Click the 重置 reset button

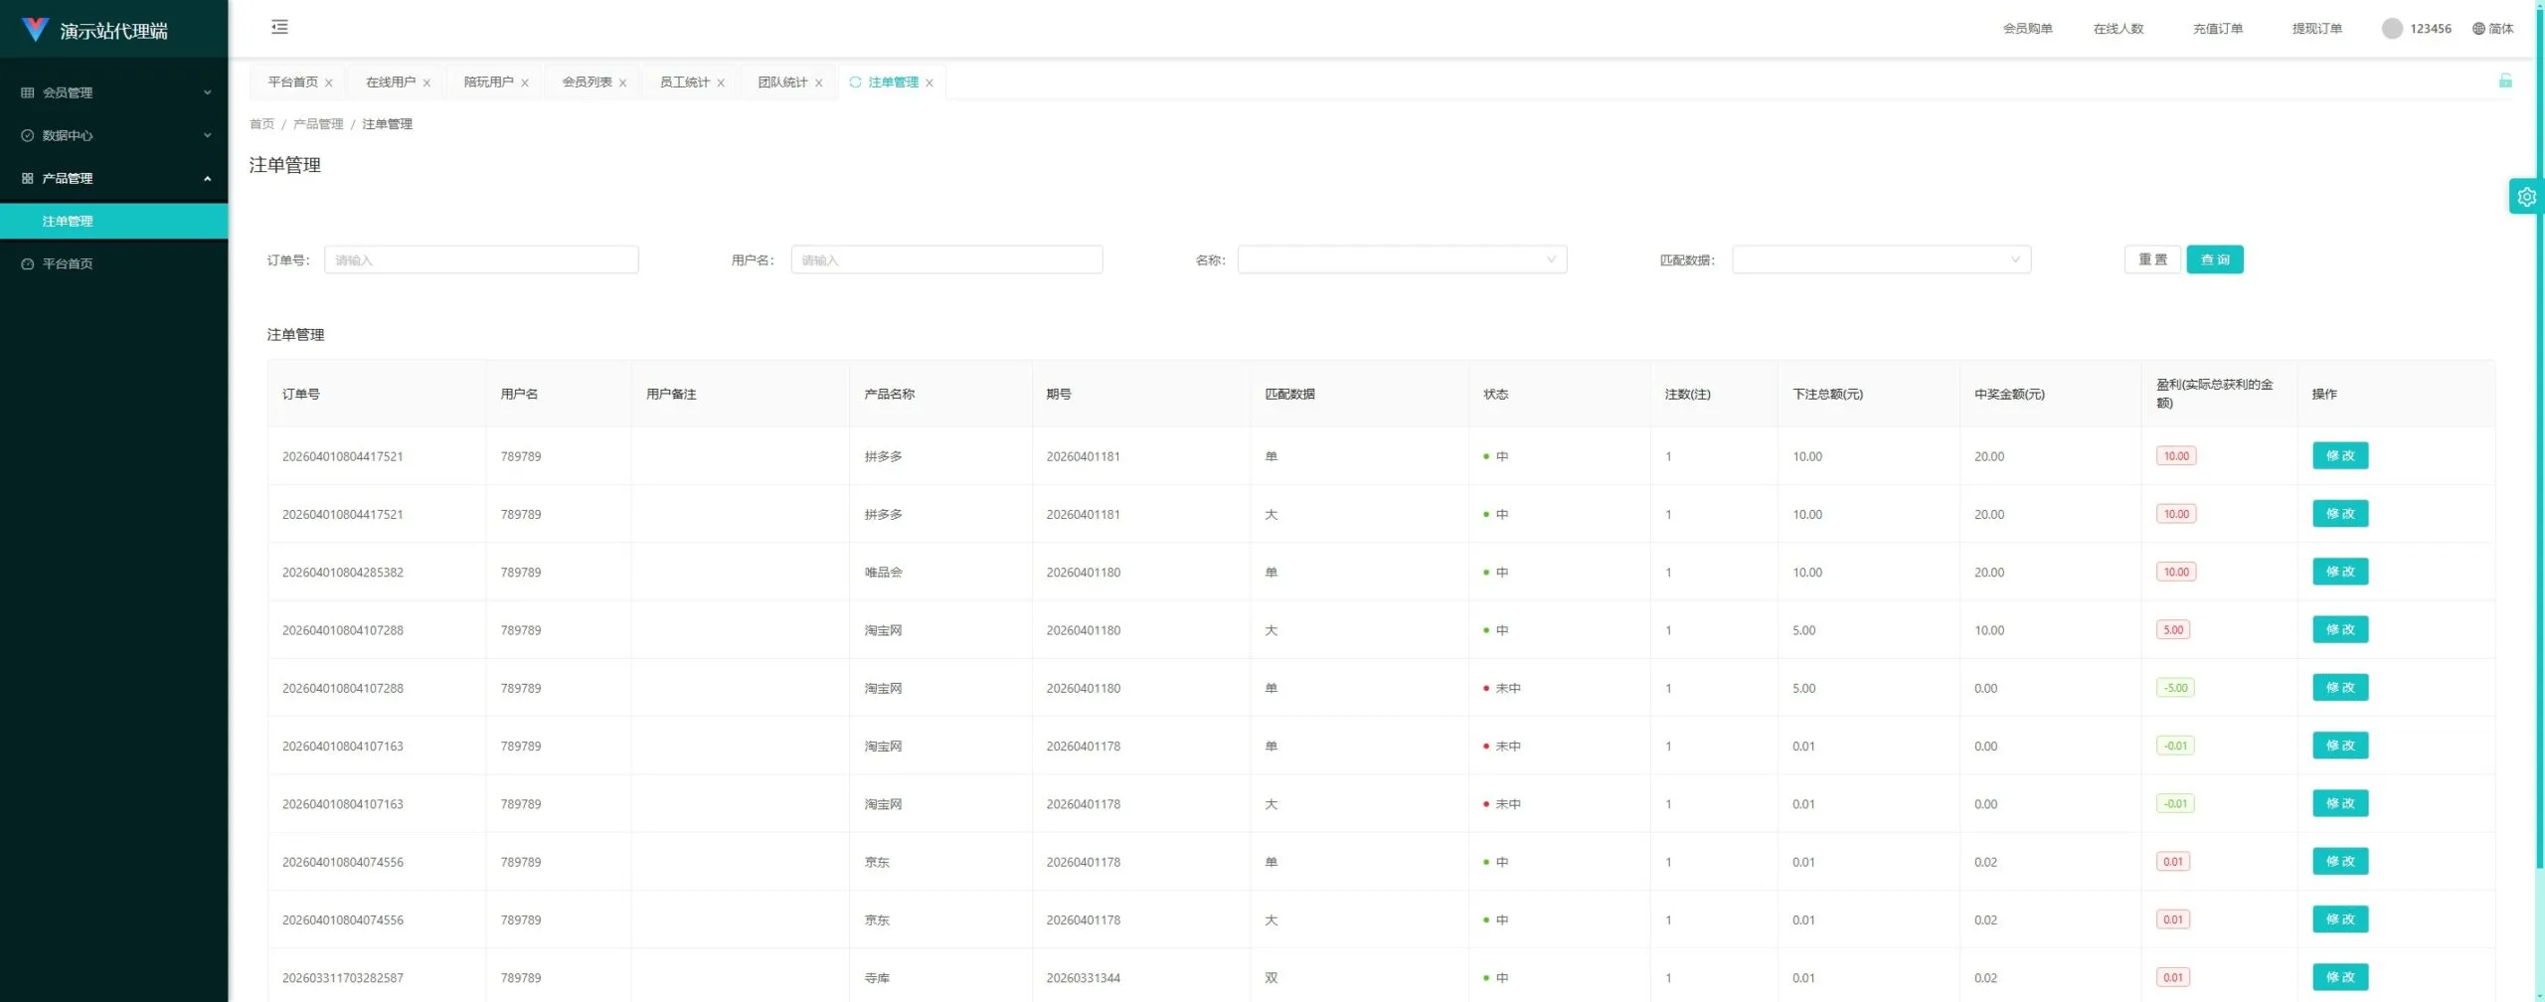tap(2152, 259)
